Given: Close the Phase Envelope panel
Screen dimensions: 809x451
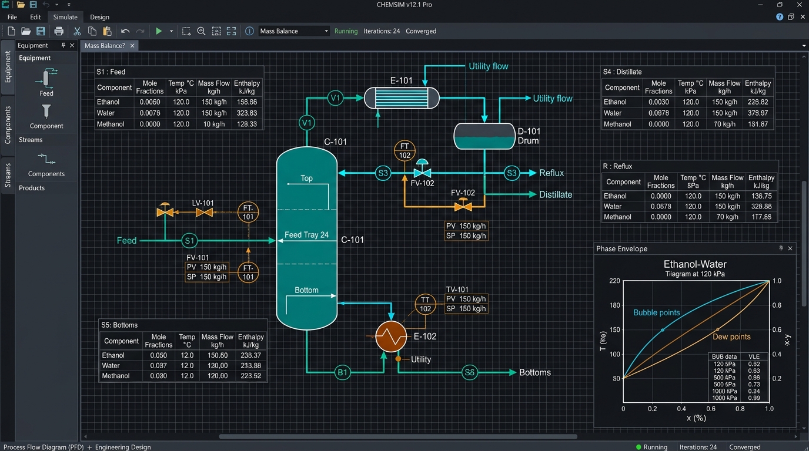Looking at the screenshot, I should [x=790, y=248].
